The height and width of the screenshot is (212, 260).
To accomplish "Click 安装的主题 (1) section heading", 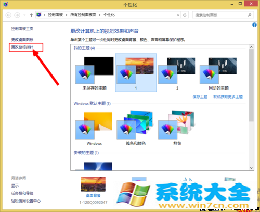I will [x=86, y=153].
